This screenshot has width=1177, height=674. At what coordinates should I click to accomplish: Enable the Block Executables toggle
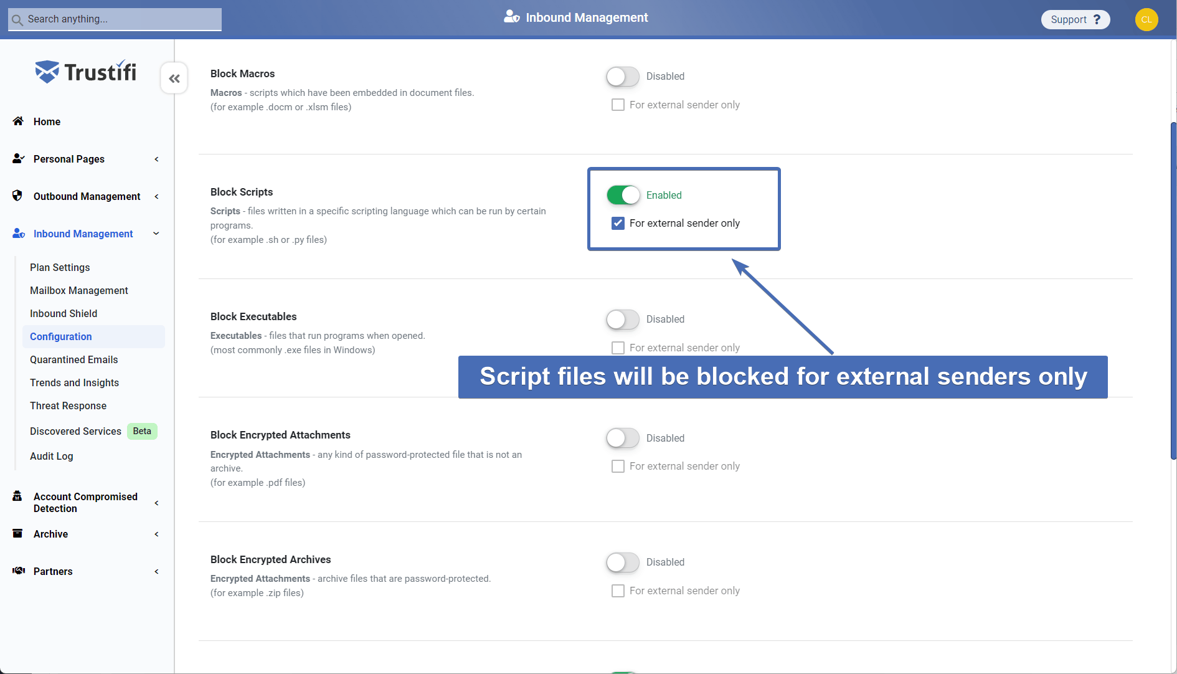pos(623,320)
